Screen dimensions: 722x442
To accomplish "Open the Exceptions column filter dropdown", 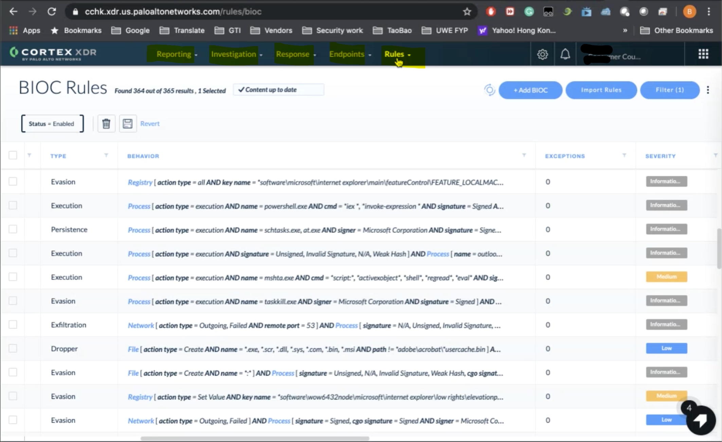I will (624, 155).
